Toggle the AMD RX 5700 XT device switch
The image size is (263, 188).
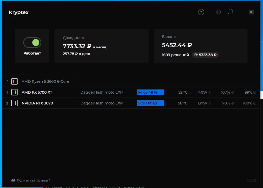pyautogui.click(x=14, y=92)
